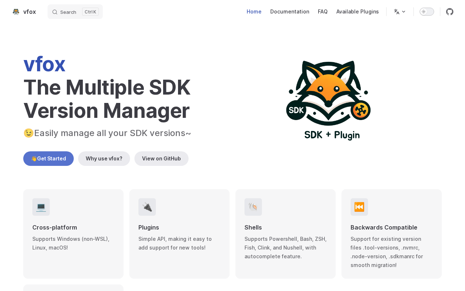Click the Search box with Ctrl K
465x291 pixels.
[75, 12]
